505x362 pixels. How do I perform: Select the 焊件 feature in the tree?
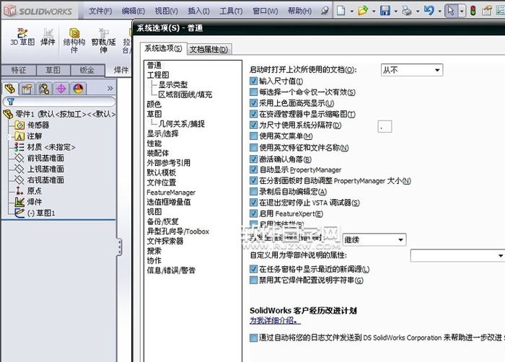click(34, 202)
